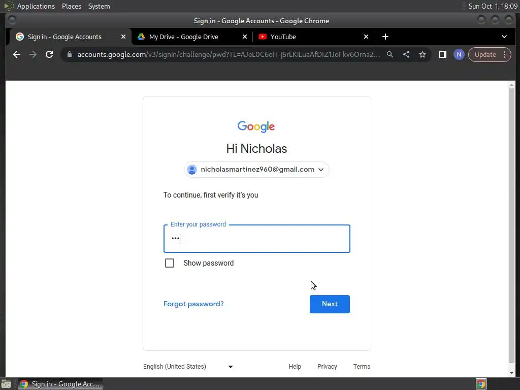Viewport: 520px width, 390px height.
Task: Close the My Drive - Google Drive tab
Action: (x=245, y=37)
